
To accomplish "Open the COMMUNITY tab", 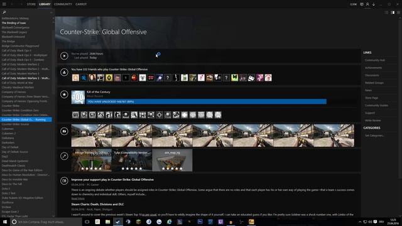I will pyautogui.click(x=63, y=4).
